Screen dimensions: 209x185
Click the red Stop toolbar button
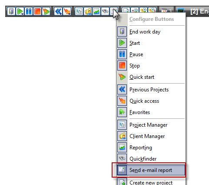coord(37,11)
